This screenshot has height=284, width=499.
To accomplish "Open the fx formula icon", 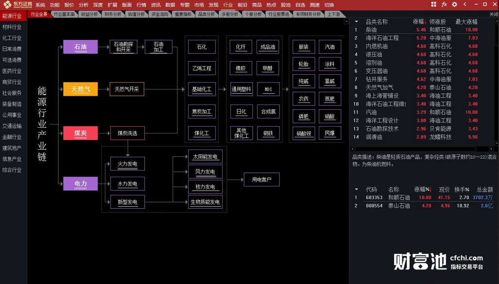I will [444, 4].
